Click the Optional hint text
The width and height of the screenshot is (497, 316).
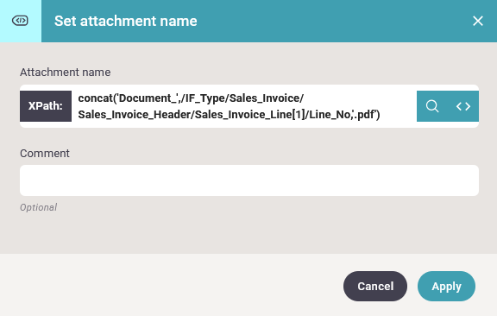[38, 207]
